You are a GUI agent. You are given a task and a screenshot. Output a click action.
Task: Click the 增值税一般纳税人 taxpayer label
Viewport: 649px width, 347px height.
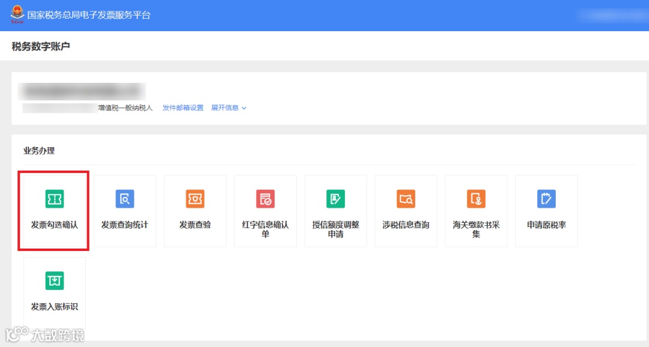click(126, 108)
